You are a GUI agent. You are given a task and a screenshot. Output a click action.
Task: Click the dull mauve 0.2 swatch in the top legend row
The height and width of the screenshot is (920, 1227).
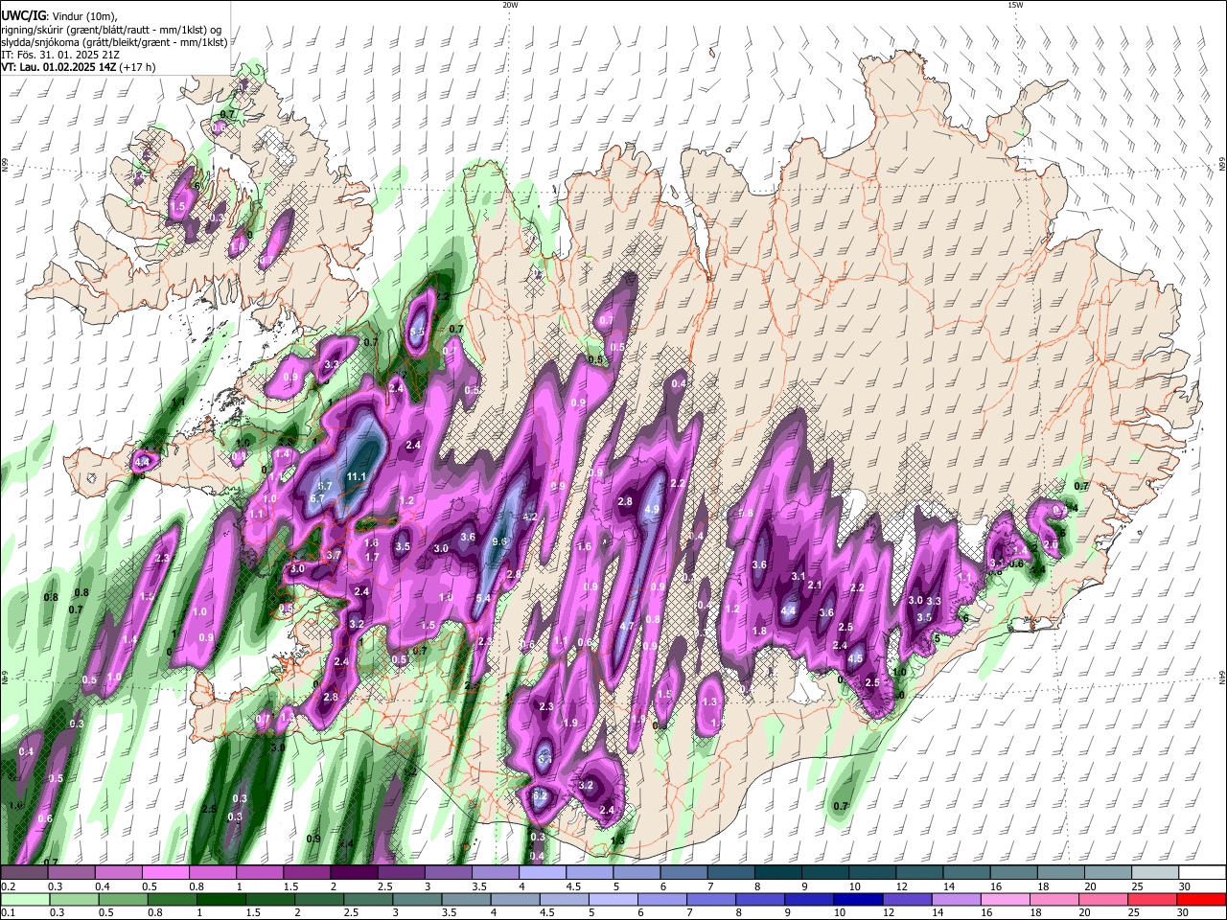24,873
